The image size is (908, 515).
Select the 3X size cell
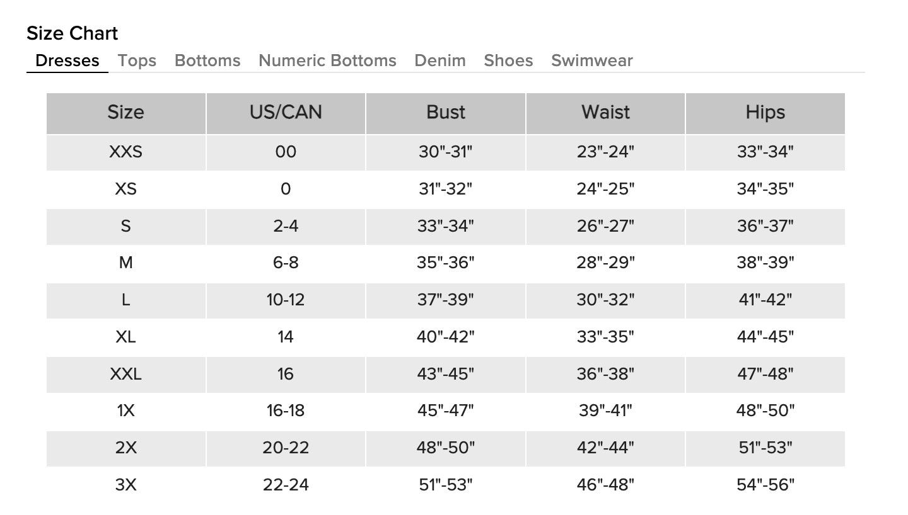pyautogui.click(x=126, y=485)
